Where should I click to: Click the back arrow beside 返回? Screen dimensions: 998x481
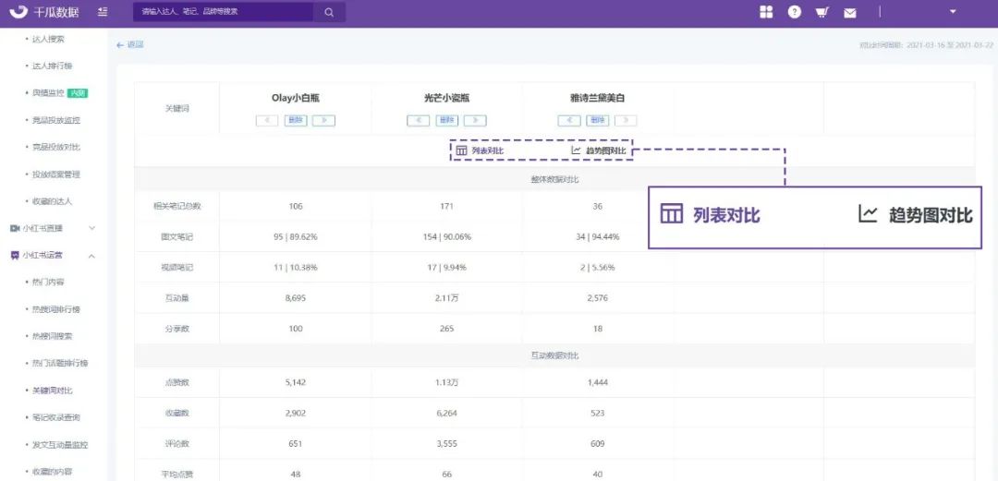tap(120, 45)
